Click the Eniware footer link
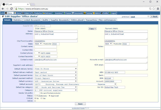The width and height of the screenshot is (161, 110). pos(83,108)
